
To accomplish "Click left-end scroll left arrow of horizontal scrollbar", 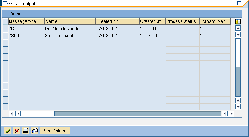I will tap(11, 113).
